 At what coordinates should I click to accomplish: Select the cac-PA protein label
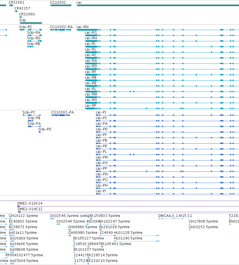click(102, 124)
